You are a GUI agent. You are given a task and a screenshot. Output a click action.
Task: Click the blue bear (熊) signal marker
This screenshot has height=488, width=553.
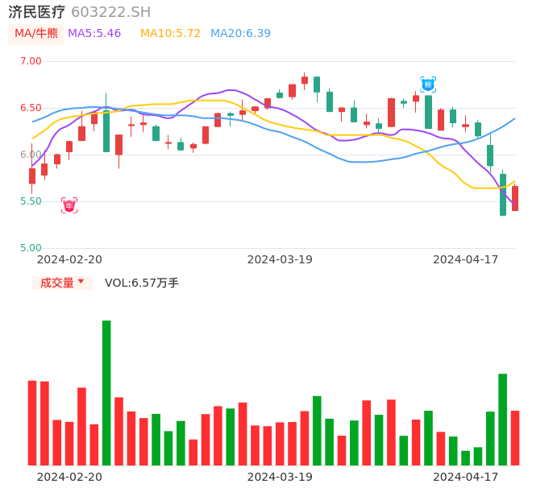click(x=428, y=85)
